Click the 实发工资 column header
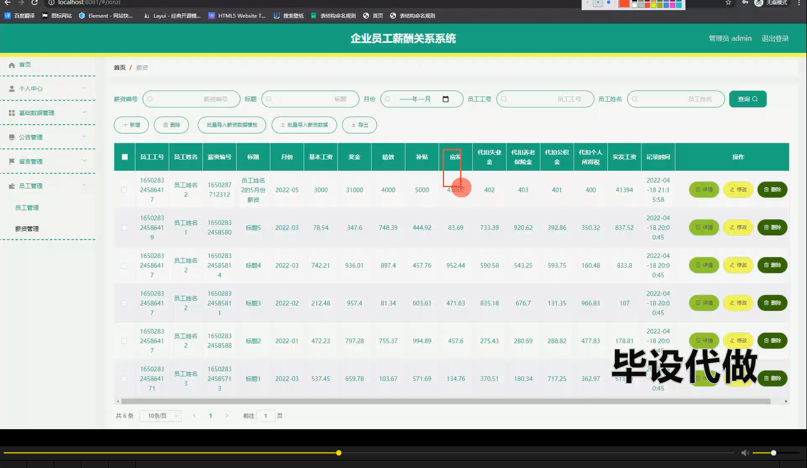 pyautogui.click(x=624, y=157)
